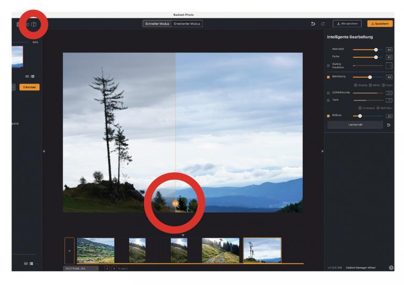404x285 pixels.
Task: Adjust the Brillanz slider
Action: [368, 116]
